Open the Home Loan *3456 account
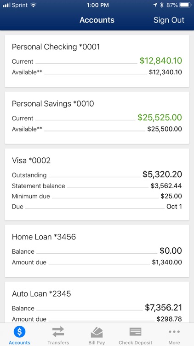The height and width of the screenshot is (346, 194). [x=97, y=251]
